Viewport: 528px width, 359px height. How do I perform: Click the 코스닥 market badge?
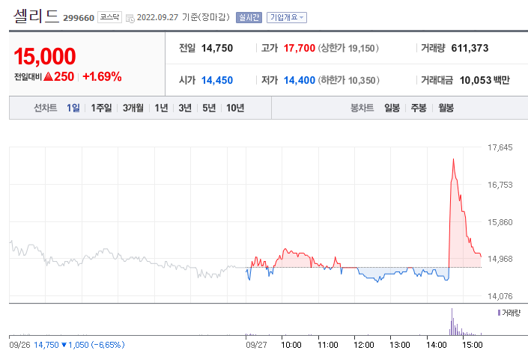pyautogui.click(x=109, y=17)
